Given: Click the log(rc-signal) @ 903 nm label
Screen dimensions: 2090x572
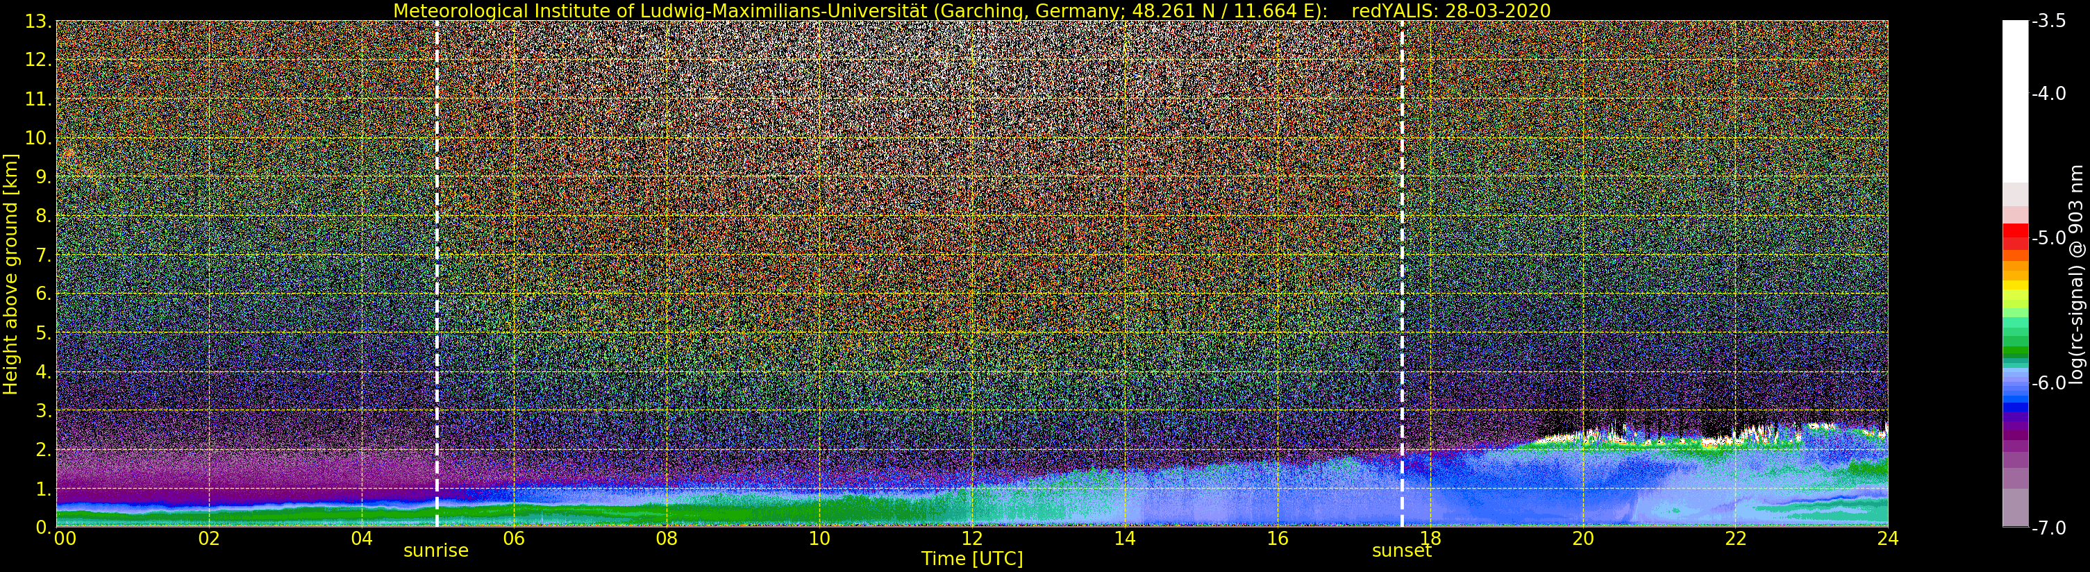Looking at the screenshot, I should click(x=2076, y=274).
